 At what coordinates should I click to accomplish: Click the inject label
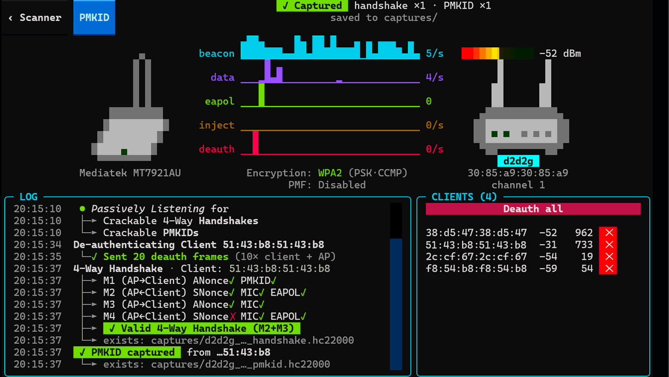coord(217,125)
